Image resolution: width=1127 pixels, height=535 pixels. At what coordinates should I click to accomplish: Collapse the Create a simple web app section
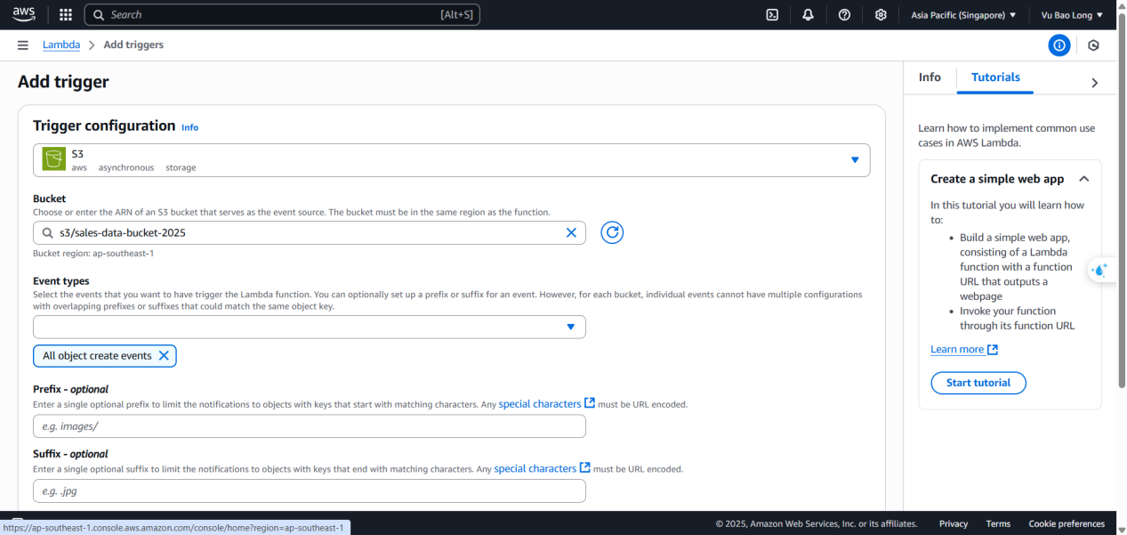(1083, 179)
